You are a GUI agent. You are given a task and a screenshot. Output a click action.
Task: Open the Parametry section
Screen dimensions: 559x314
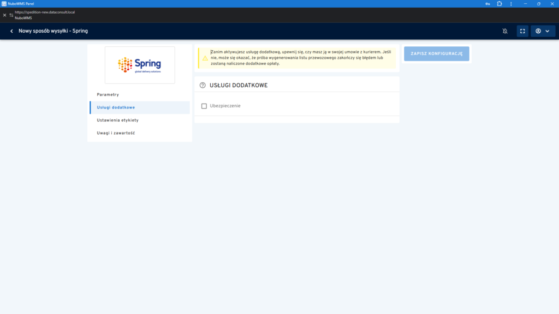[x=108, y=95]
